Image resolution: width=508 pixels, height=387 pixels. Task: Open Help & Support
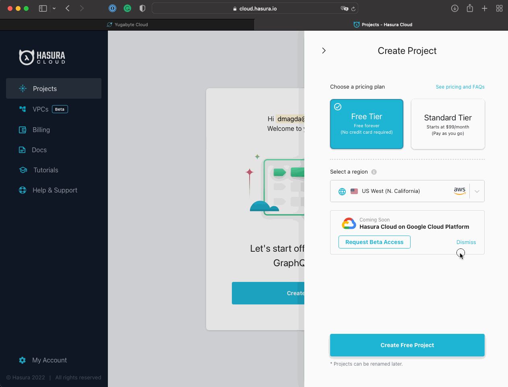pyautogui.click(x=54, y=190)
